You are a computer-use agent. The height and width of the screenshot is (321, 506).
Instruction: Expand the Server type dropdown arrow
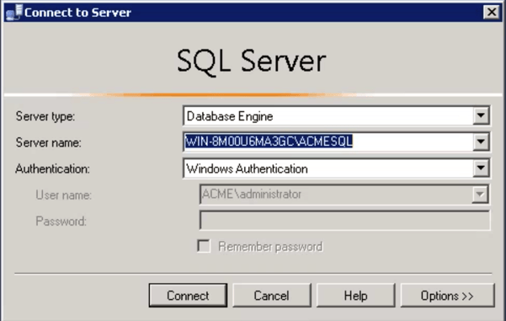tap(481, 115)
